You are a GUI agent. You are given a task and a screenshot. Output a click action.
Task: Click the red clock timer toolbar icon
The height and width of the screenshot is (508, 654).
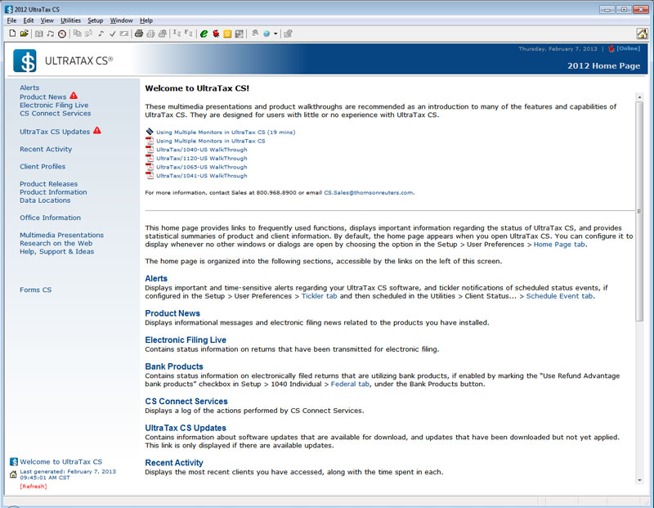coord(62,34)
